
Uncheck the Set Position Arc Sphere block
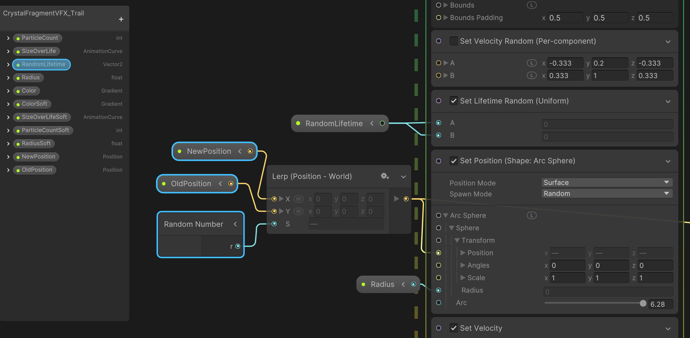click(x=454, y=161)
